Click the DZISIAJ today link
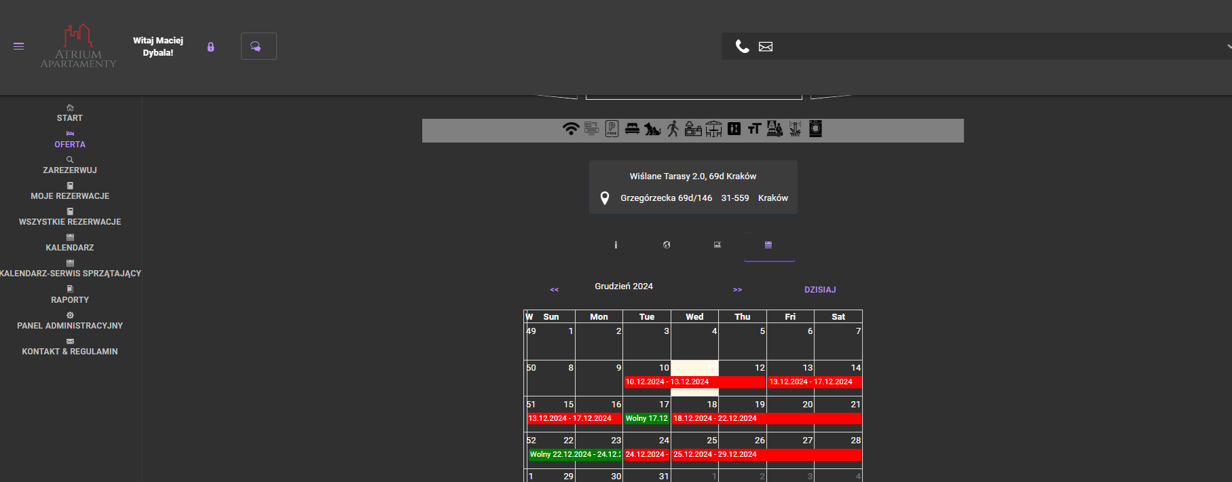The image size is (1232, 482). pos(820,290)
